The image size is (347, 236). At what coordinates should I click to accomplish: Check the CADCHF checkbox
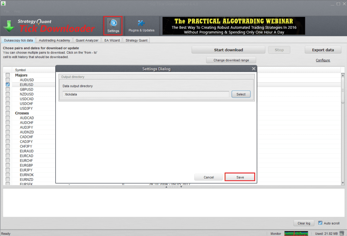click(x=8, y=137)
